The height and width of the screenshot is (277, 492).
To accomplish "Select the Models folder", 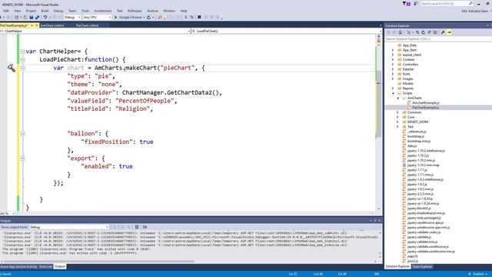I will tap(407, 84).
